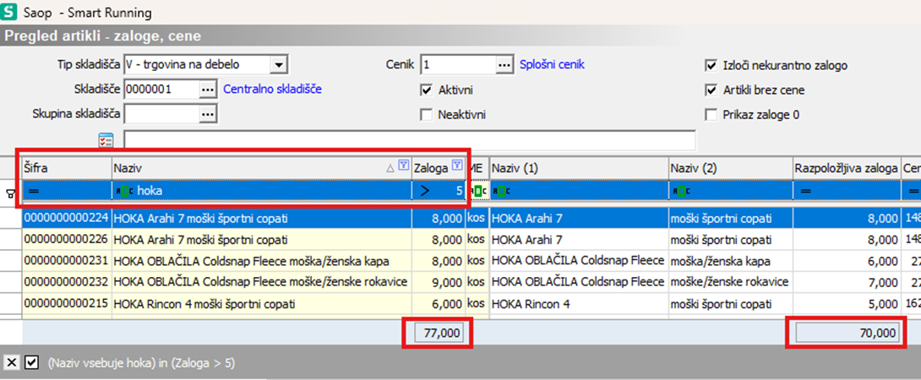Click available stock 5,000 in Rincon 4 row
Viewport: 921px width, 380px height.
click(847, 304)
